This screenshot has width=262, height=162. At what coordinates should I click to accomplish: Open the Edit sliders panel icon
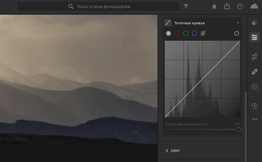255,37
